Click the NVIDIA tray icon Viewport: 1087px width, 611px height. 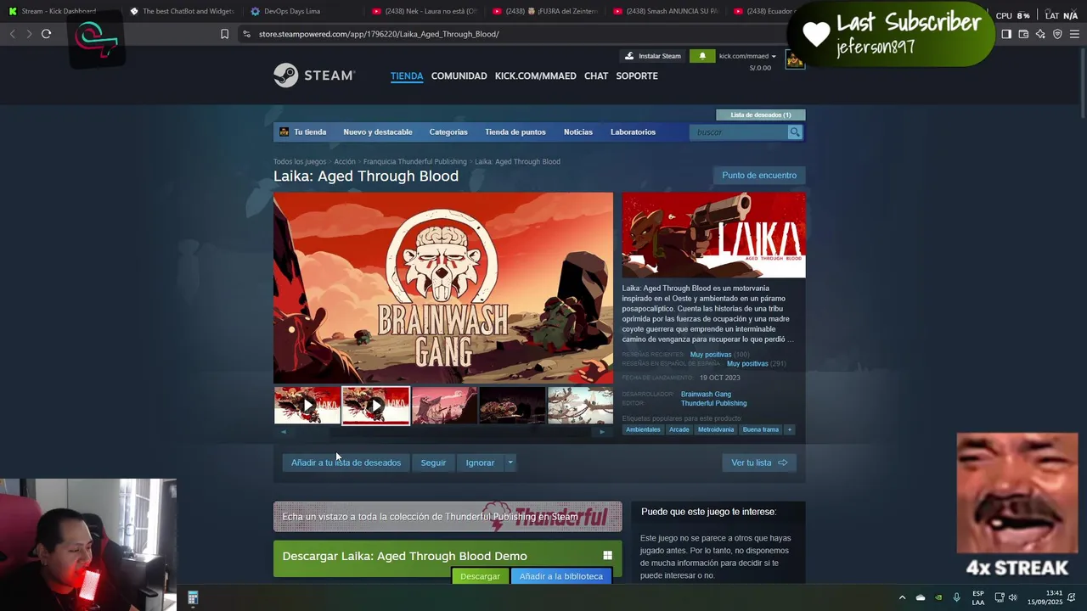click(938, 597)
